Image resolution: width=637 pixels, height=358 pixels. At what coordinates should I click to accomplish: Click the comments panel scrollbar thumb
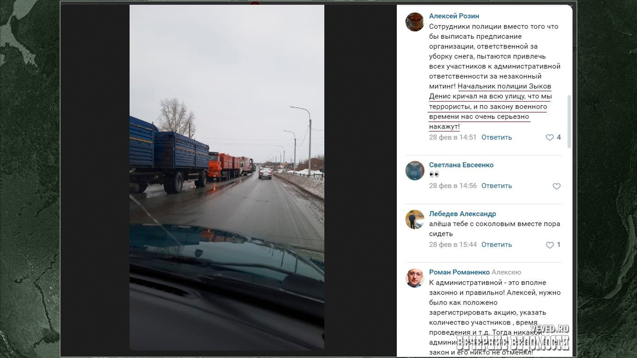569,122
